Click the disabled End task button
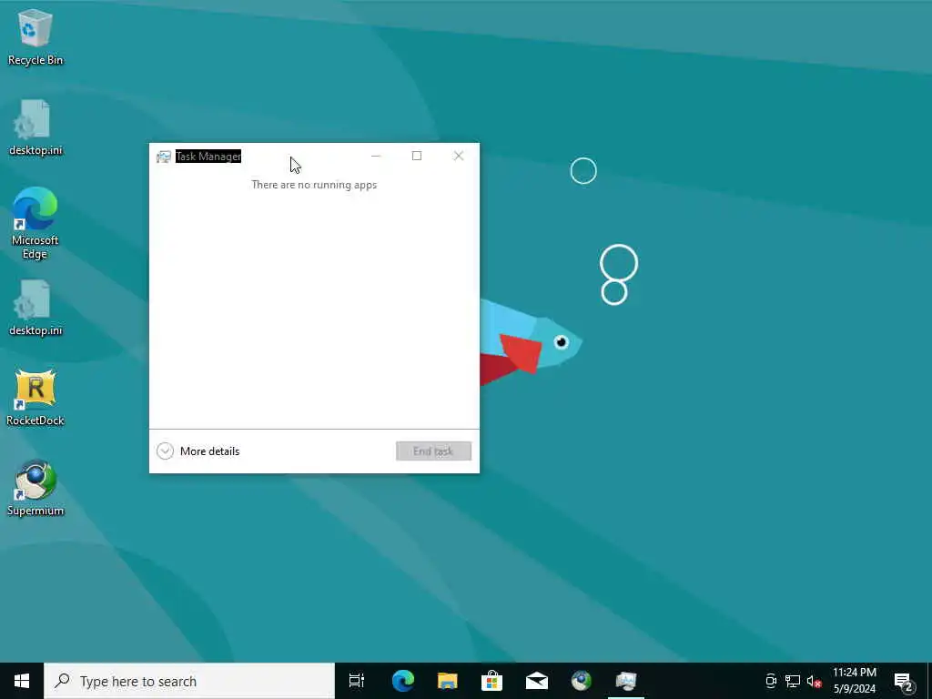The image size is (932, 699). 433,451
